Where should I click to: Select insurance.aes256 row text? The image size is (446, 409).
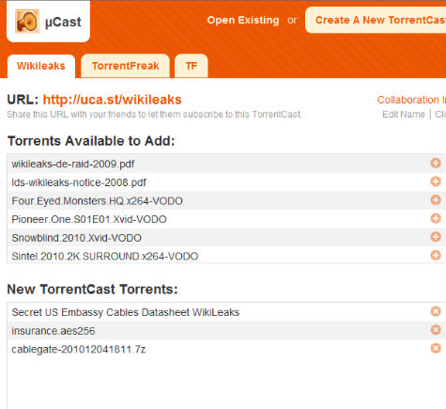pos(54,331)
